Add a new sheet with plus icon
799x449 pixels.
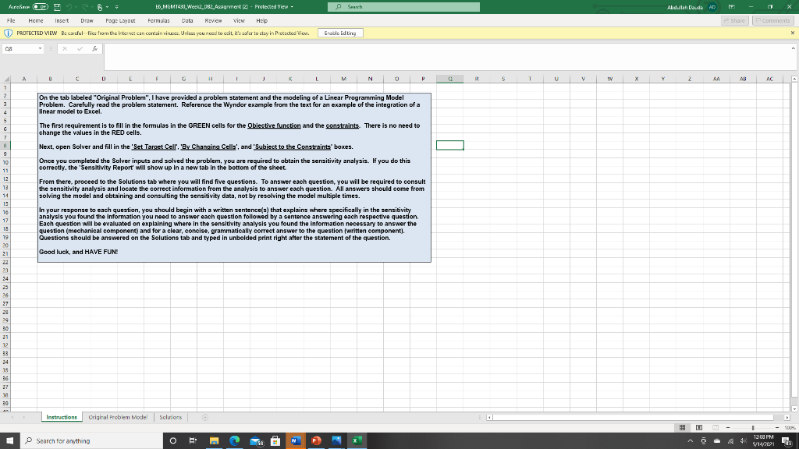[207, 417]
